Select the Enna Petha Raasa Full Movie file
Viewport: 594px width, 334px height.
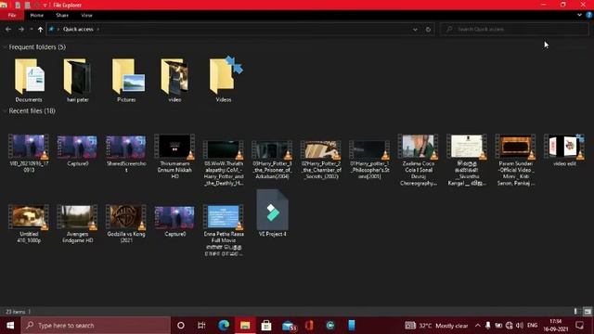[x=224, y=230]
